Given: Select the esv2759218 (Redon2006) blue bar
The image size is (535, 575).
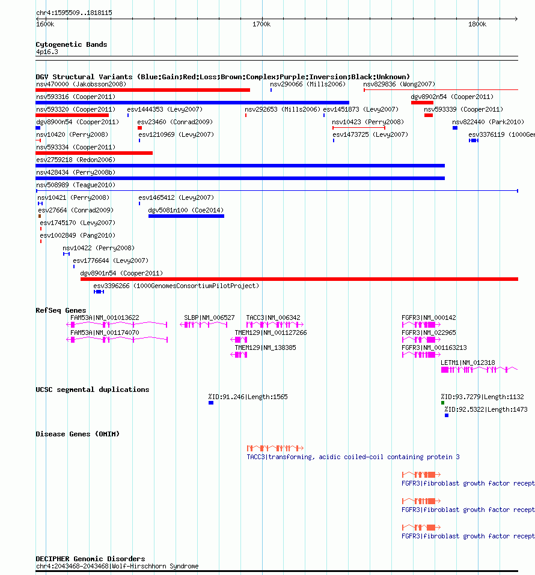Looking at the screenshot, I should (x=240, y=166).
